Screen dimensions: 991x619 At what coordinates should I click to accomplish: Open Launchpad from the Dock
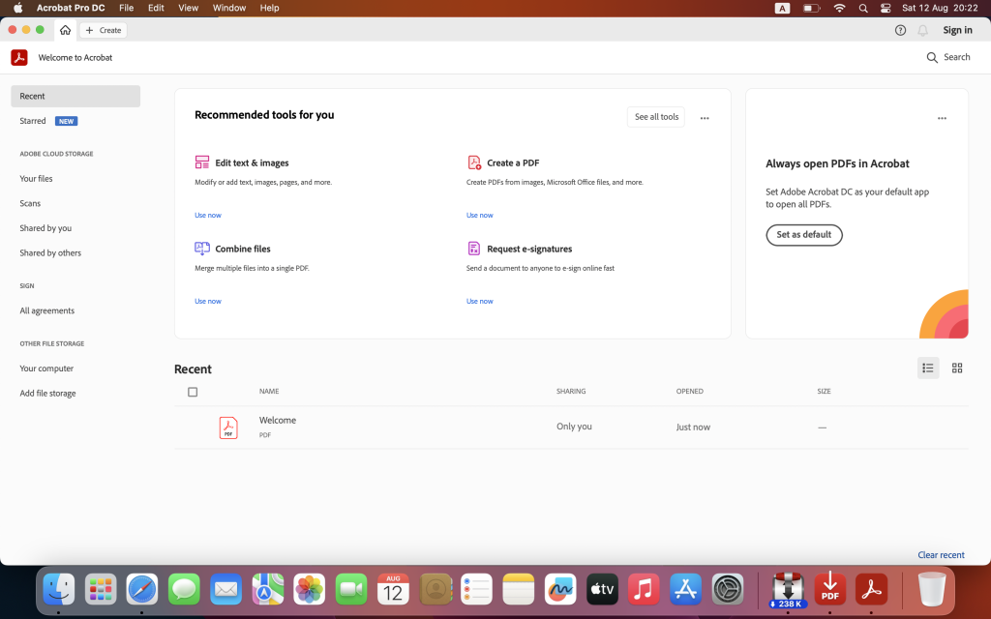(101, 589)
